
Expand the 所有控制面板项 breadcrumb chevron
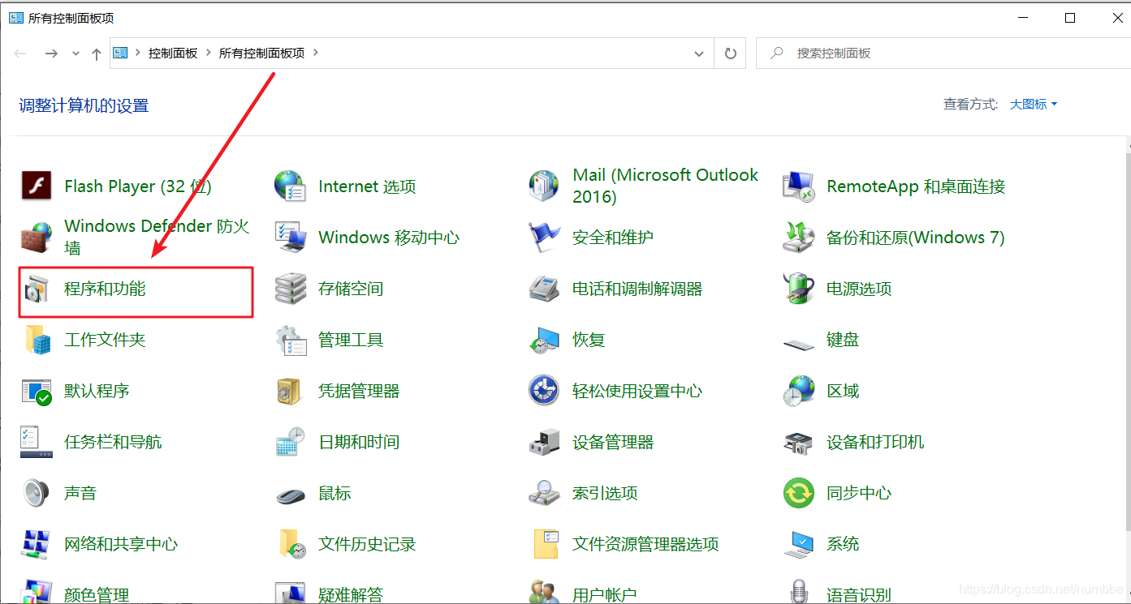click(315, 51)
